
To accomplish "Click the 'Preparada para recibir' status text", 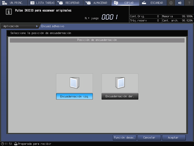I will (x=35, y=144).
